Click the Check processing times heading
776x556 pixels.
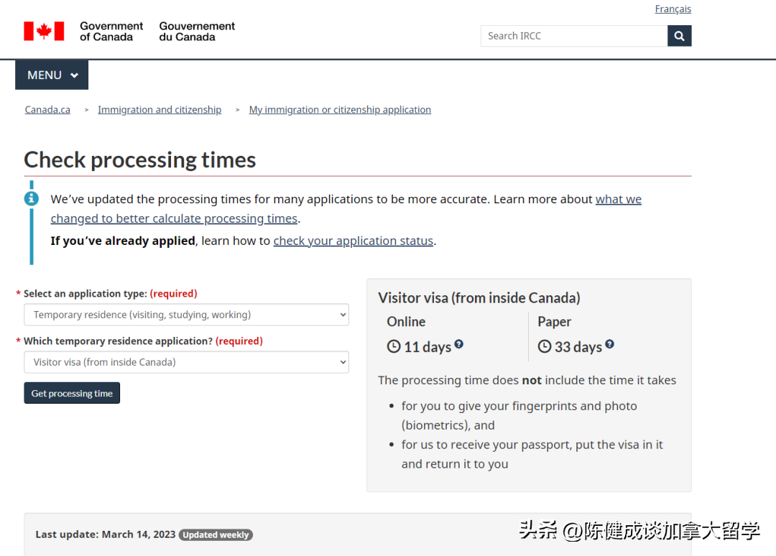[x=140, y=159]
